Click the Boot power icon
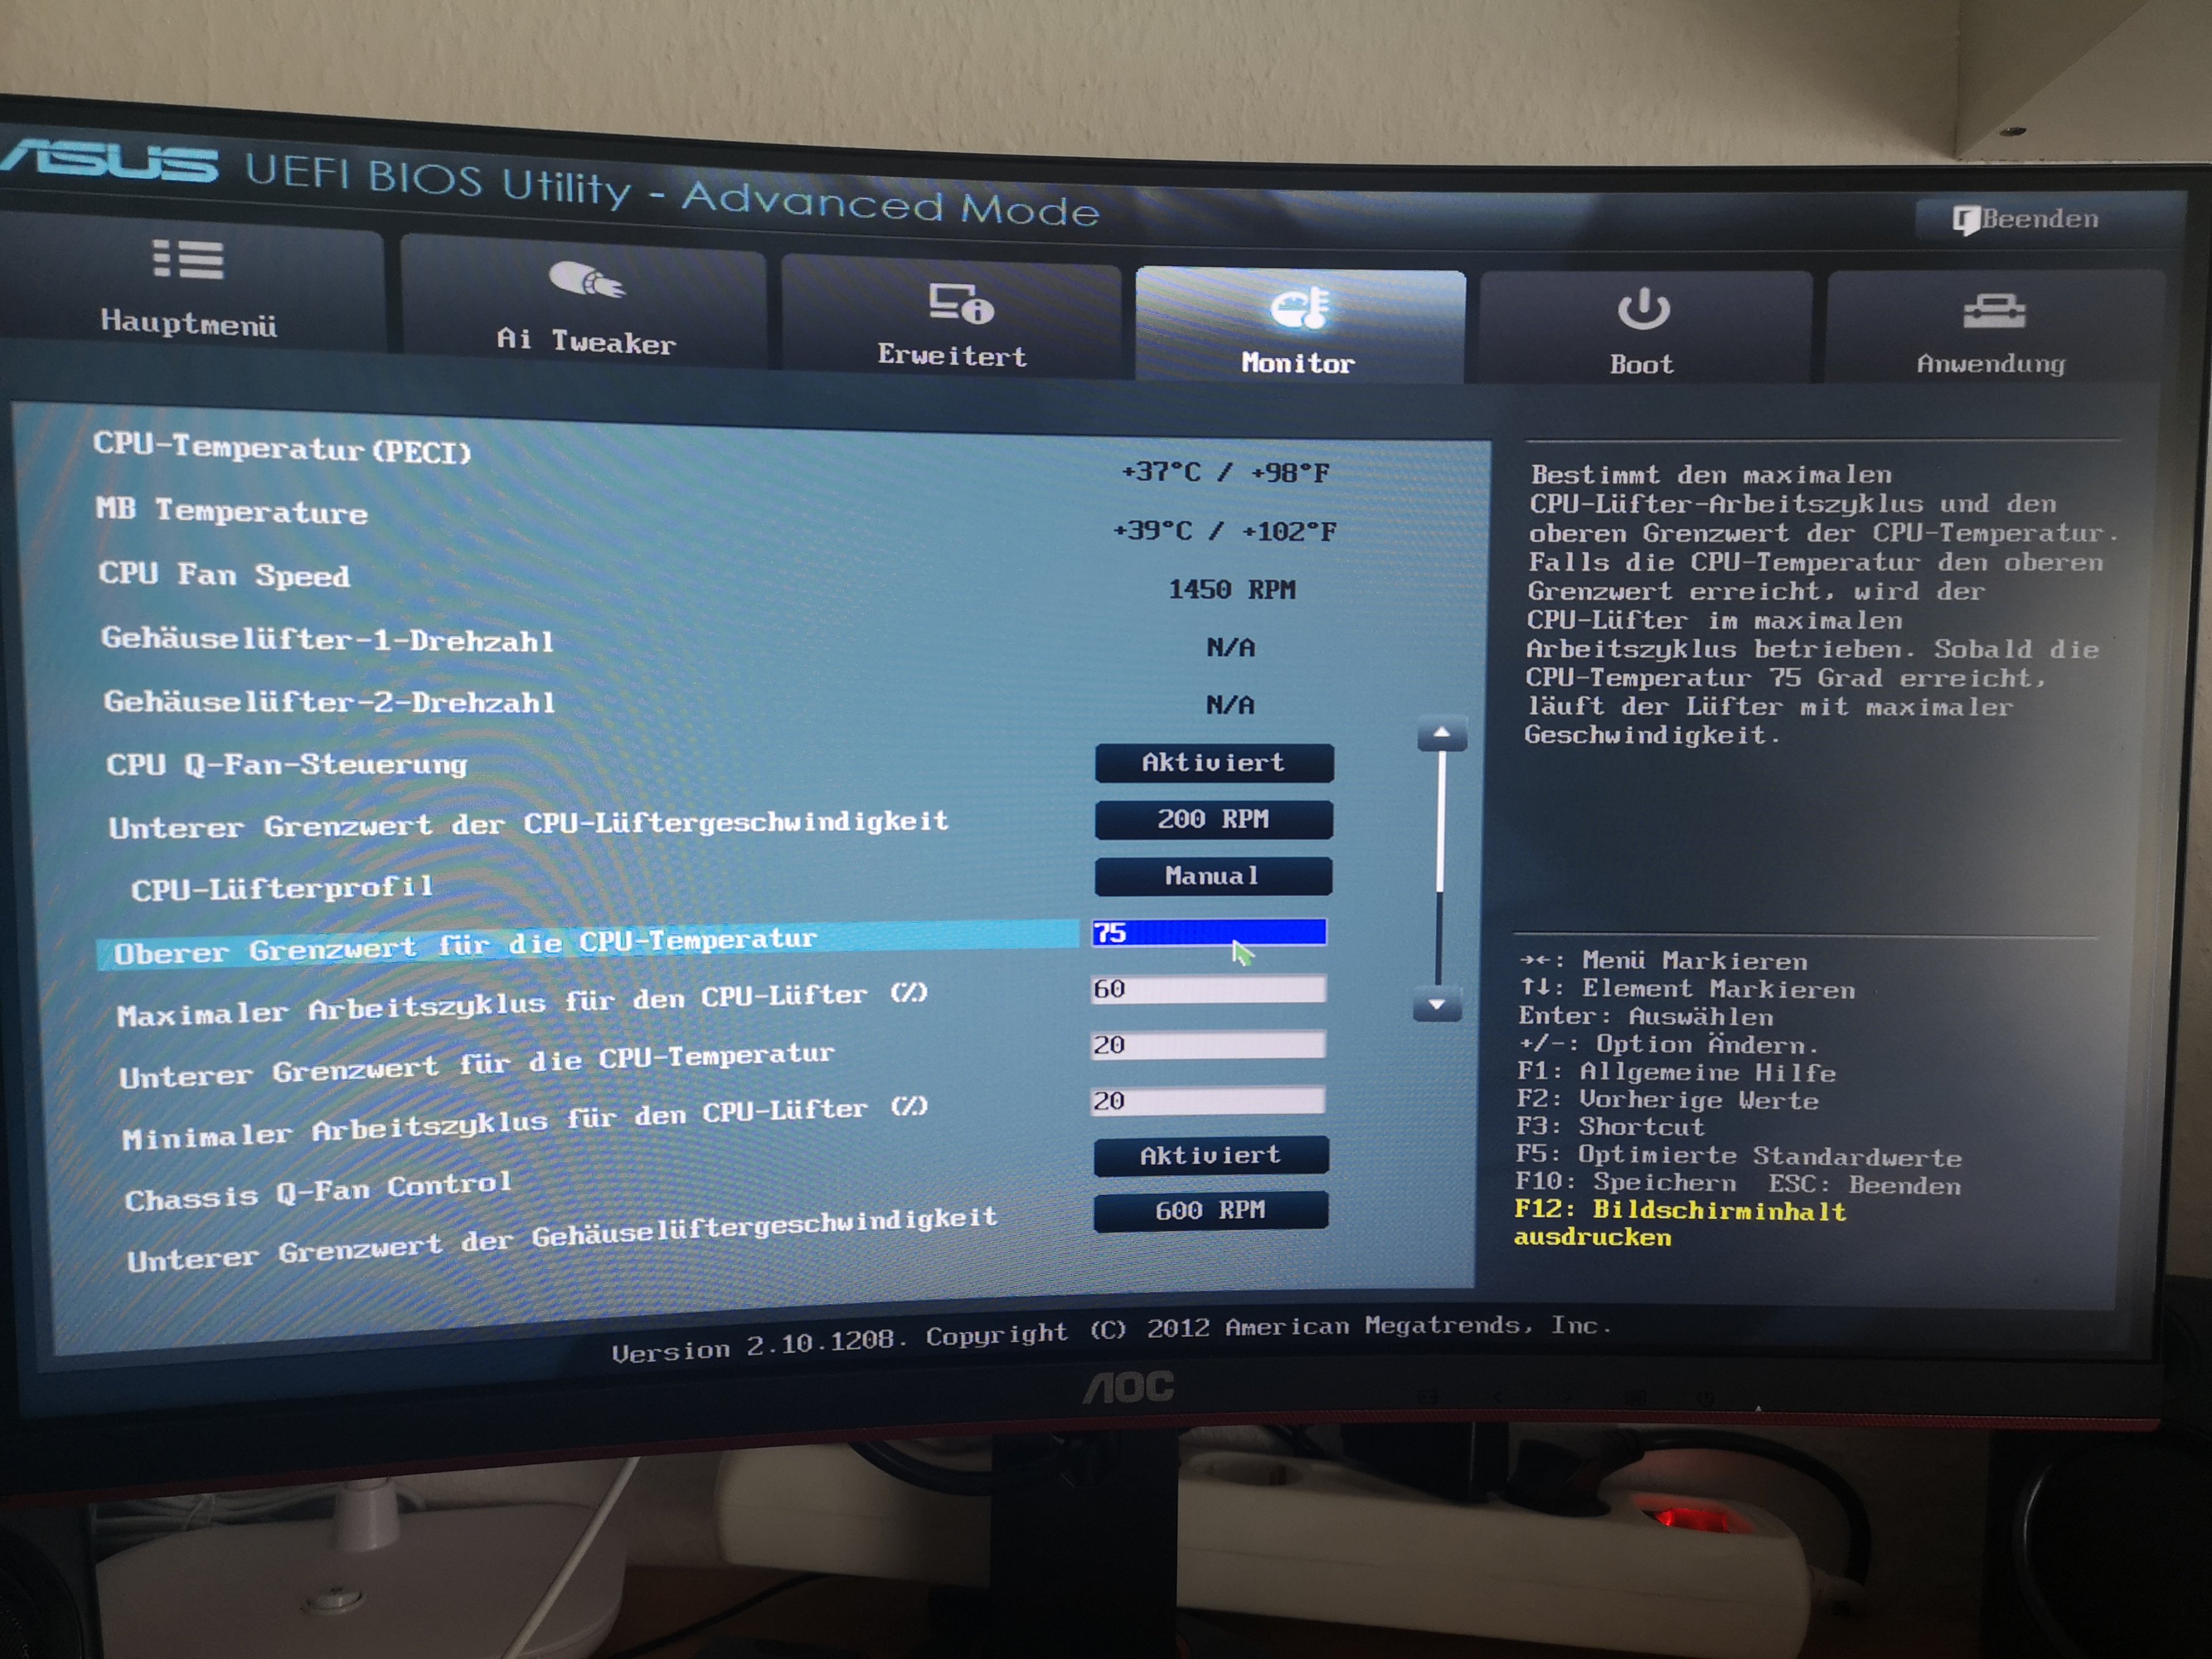This screenshot has height=1659, width=2212. pyautogui.click(x=1643, y=309)
